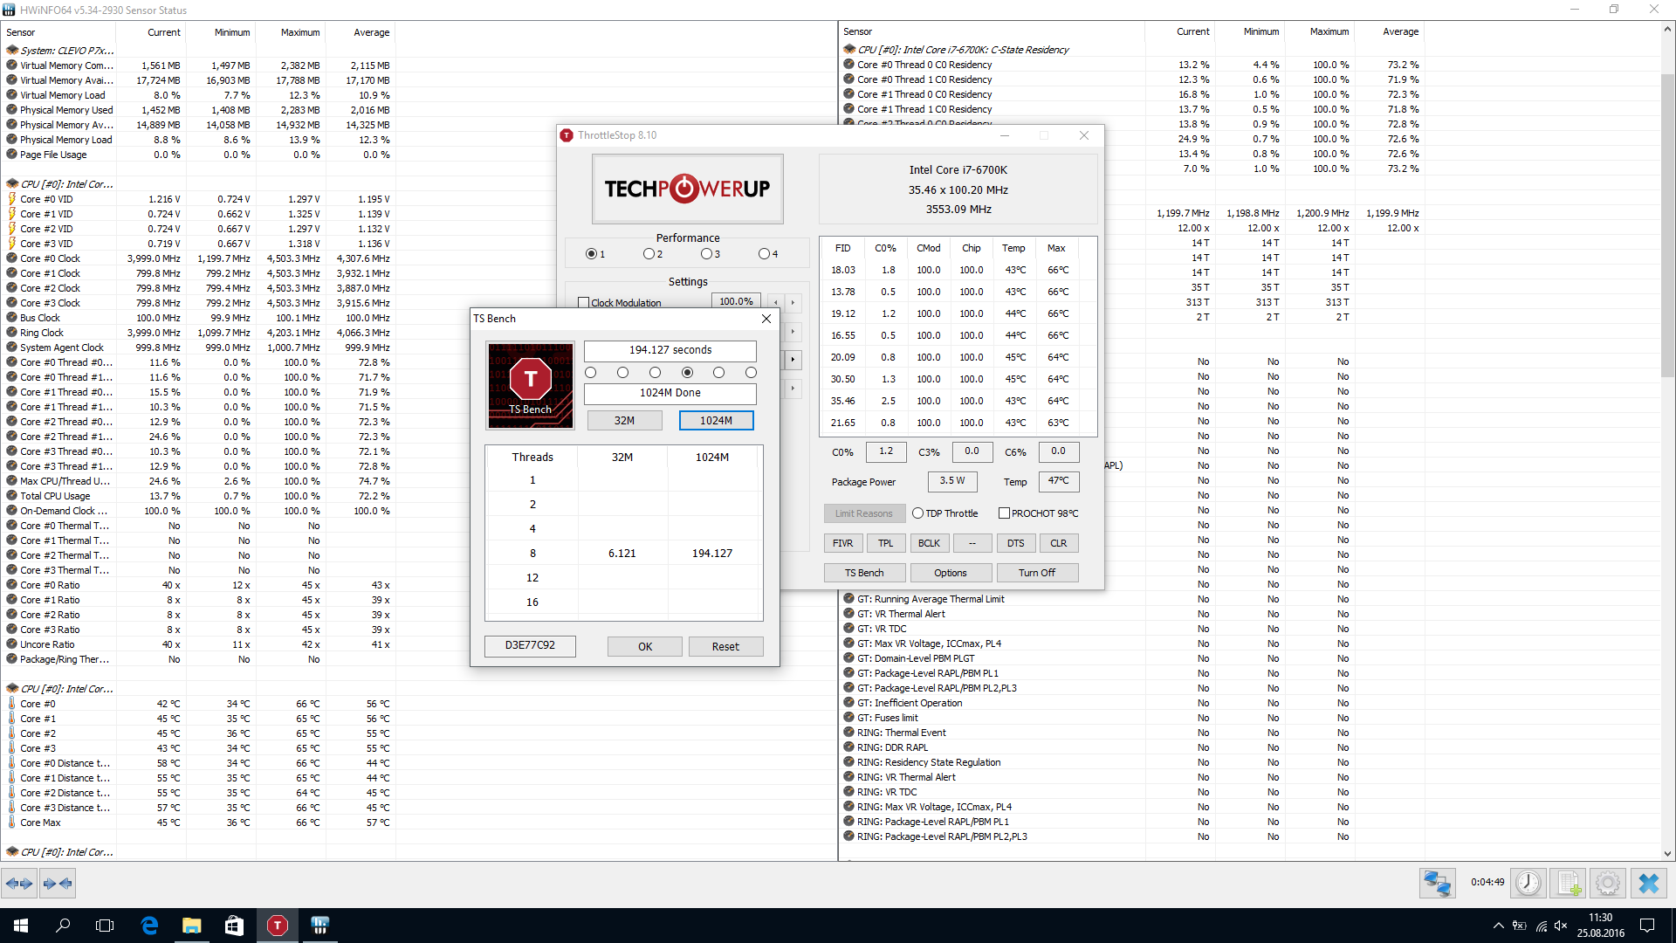Open the FIVR settings button
This screenshot has width=1676, height=943.
[x=843, y=543]
